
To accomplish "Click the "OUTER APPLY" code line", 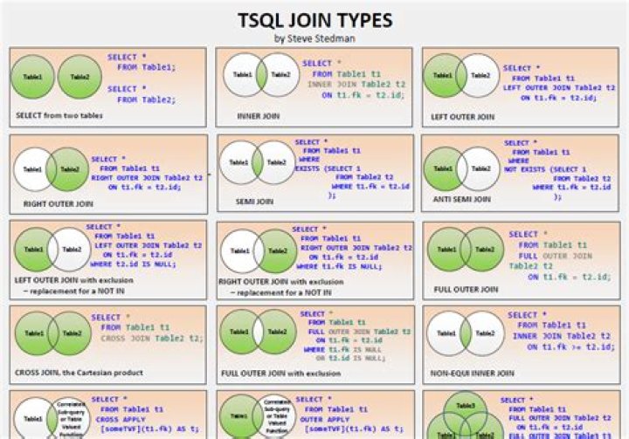I will (325, 419).
